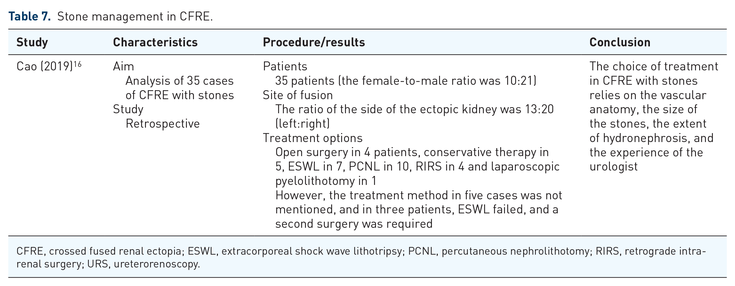Click the "Patients" subheading
The image size is (735, 286).
pyautogui.click(x=285, y=67)
